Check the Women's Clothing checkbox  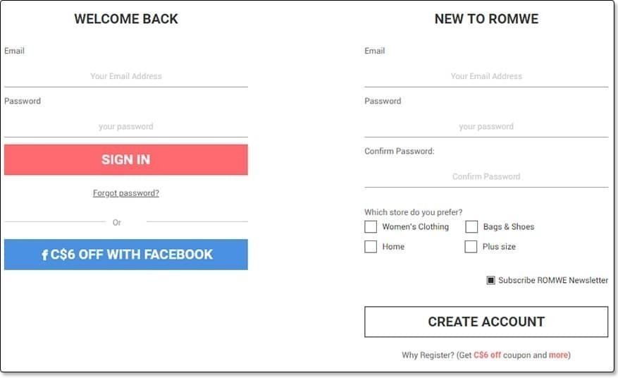click(x=371, y=227)
